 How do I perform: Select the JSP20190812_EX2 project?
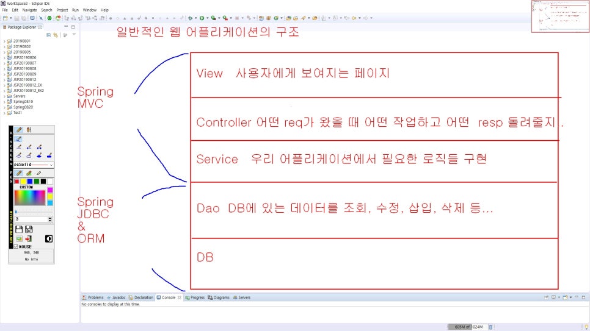28,91
